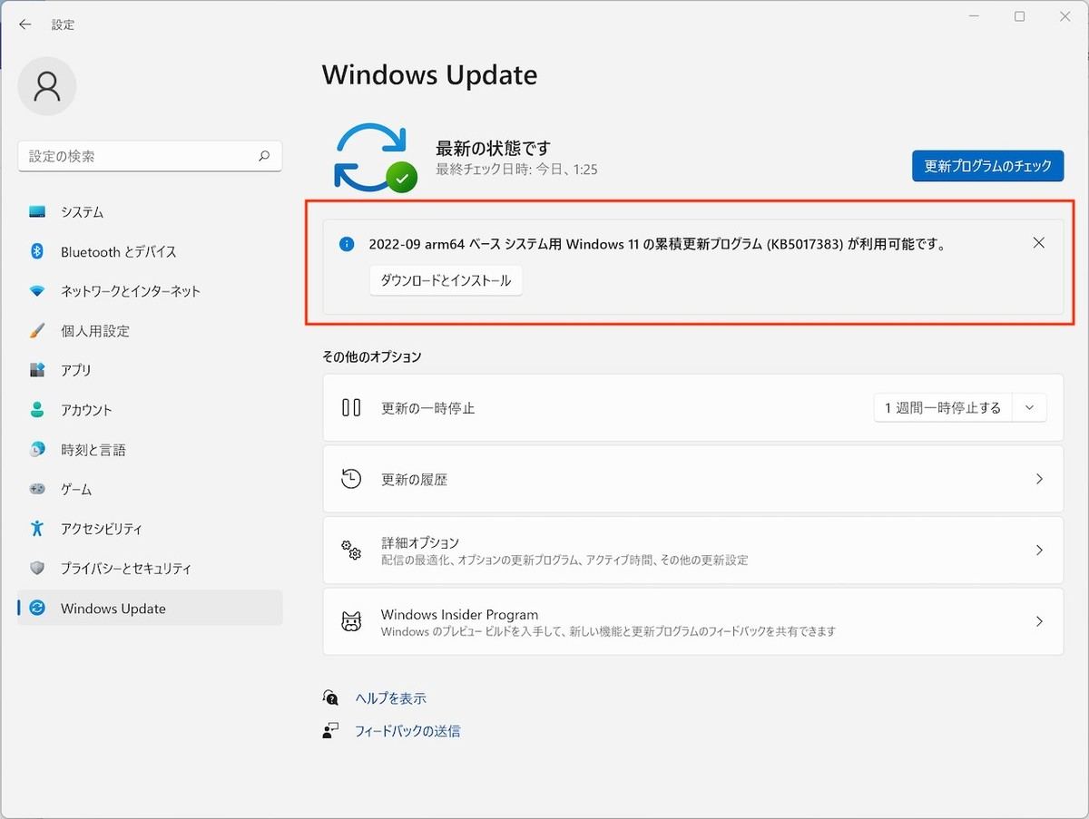Click the privacy shield icon
1089x819 pixels.
[x=37, y=569]
